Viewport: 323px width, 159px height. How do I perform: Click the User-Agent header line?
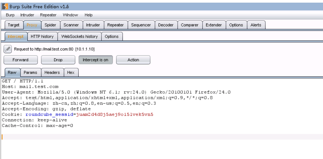point(116,92)
